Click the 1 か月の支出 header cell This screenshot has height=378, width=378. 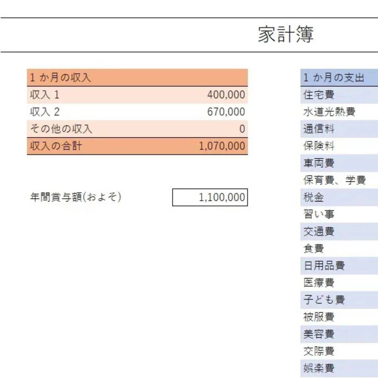(339, 77)
